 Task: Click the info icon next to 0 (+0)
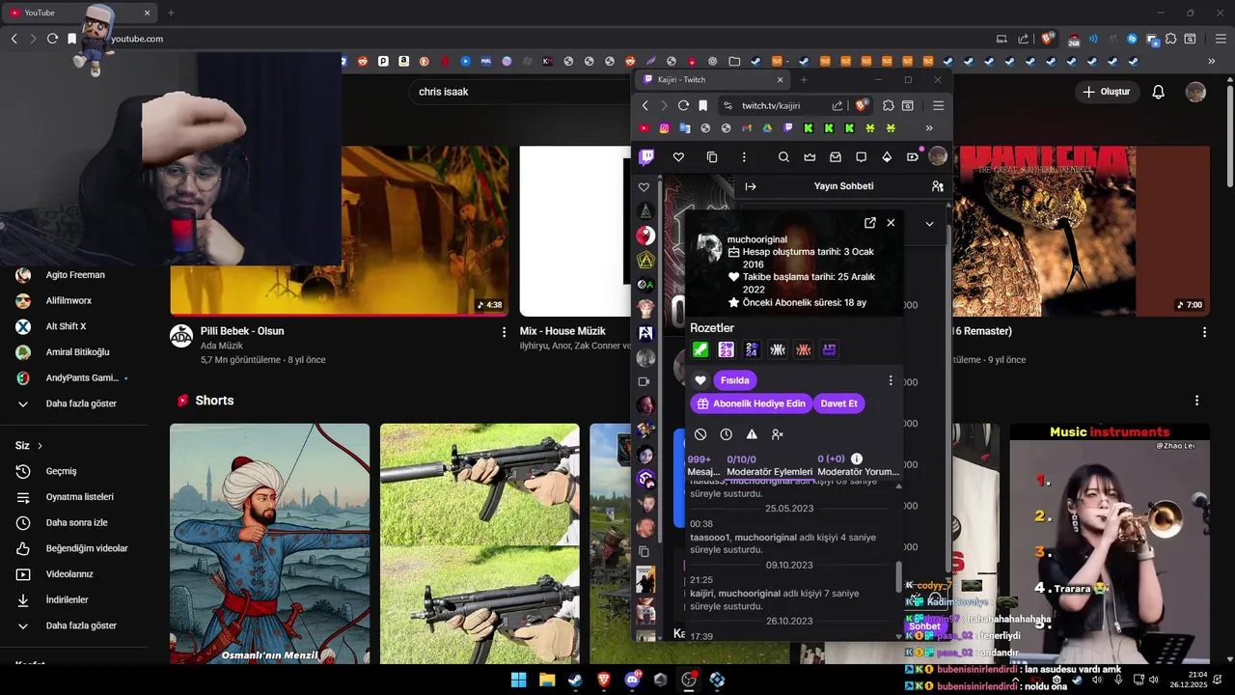tap(857, 459)
